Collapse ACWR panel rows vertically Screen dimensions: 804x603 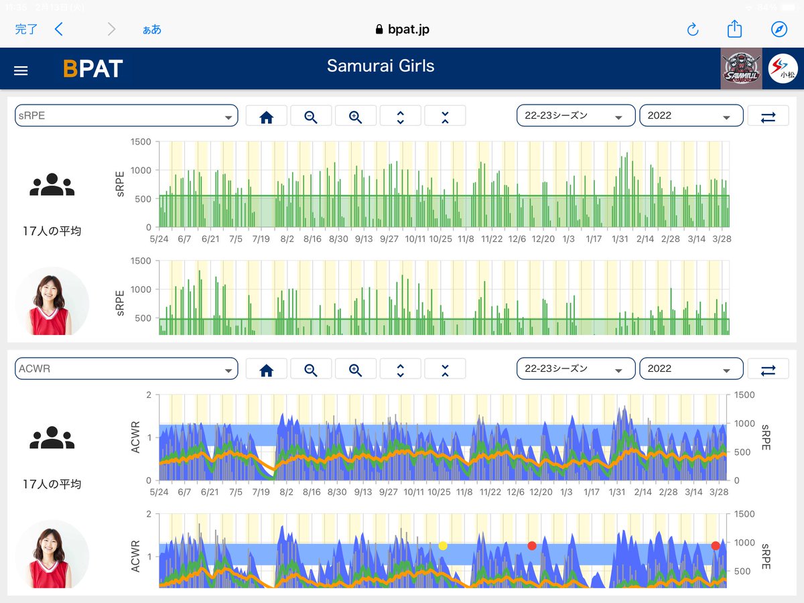(445, 369)
